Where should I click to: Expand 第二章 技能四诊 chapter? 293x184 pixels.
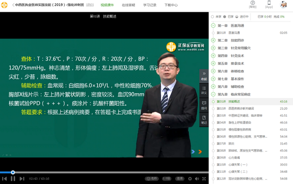[213, 40]
